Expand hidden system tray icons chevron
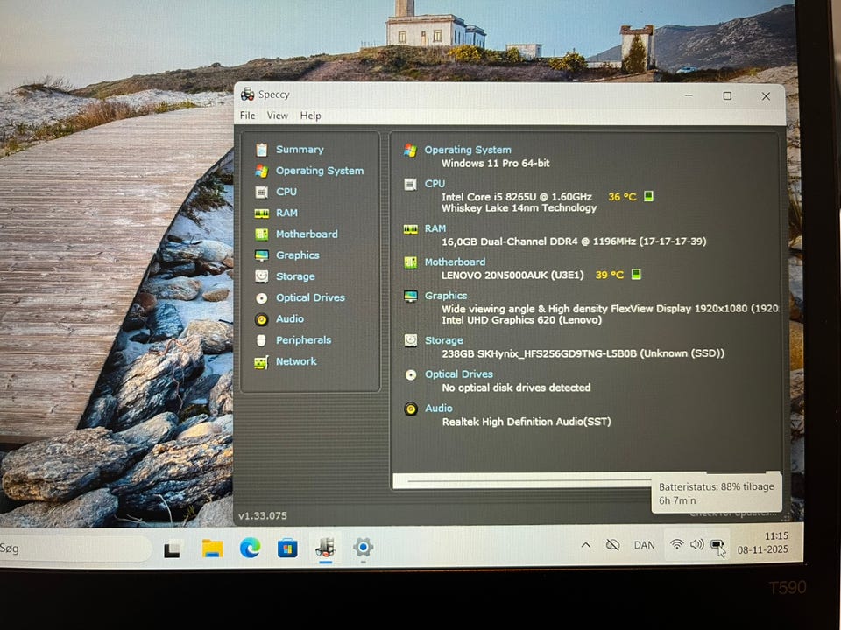Viewport: 841px width, 630px height. coord(586,545)
